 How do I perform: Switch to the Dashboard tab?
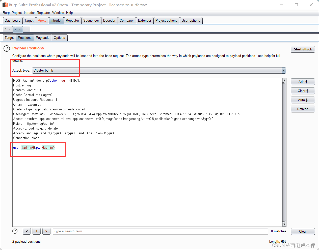pos(13,21)
